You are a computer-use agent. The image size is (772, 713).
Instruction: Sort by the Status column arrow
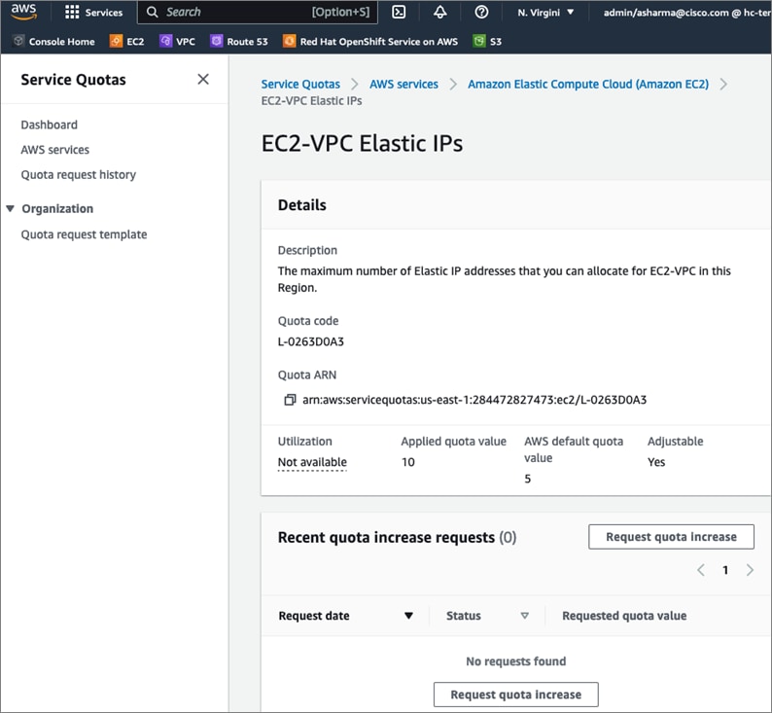coord(524,616)
